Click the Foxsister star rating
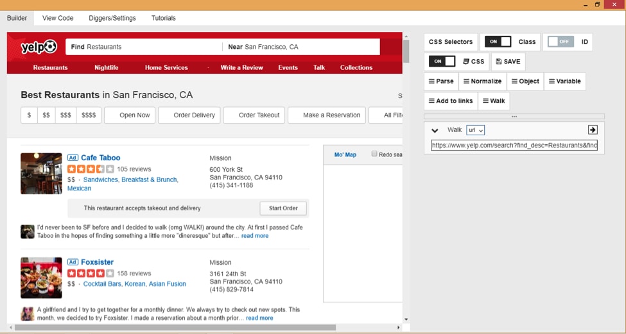The image size is (626, 334). point(91,273)
